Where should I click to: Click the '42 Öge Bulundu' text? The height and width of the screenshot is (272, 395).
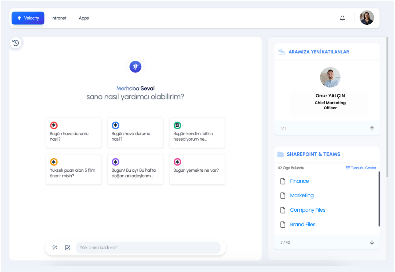[291, 168]
